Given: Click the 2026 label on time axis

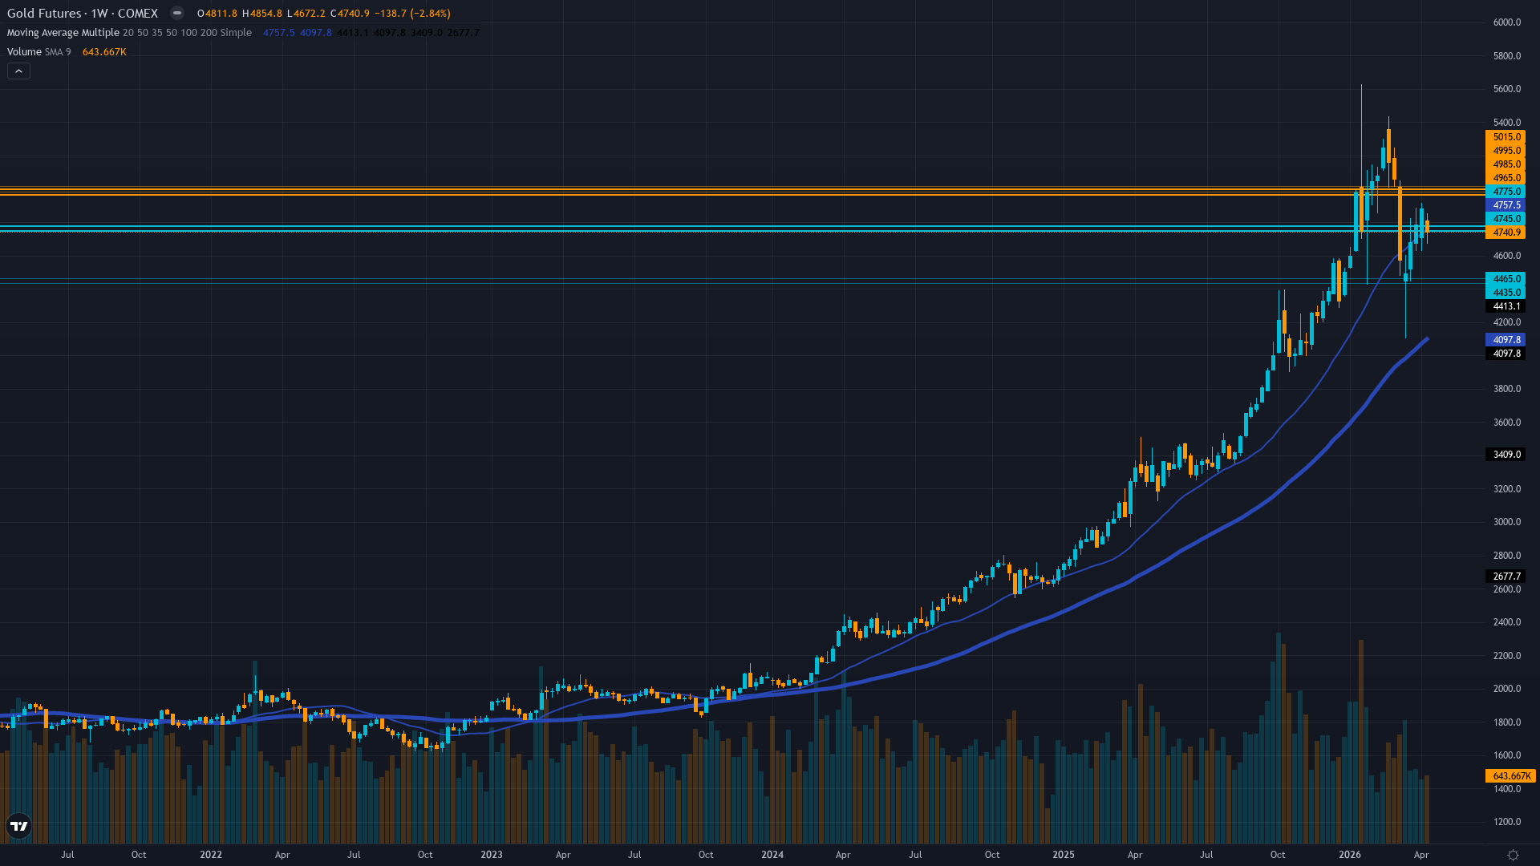Looking at the screenshot, I should click(x=1350, y=855).
